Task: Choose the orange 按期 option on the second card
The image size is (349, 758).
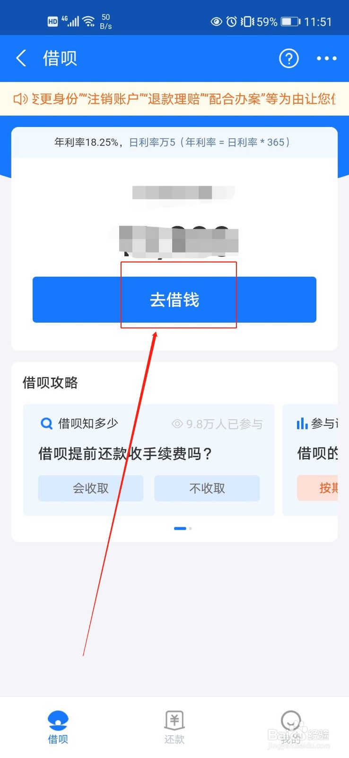Action: (x=317, y=488)
